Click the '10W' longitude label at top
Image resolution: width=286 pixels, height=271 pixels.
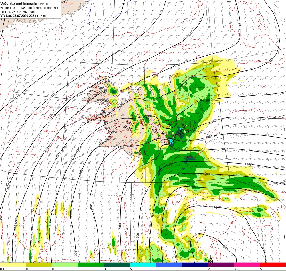228,1
